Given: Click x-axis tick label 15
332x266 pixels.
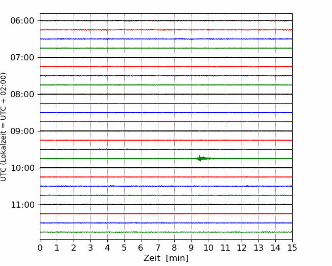Looking at the screenshot, I should coord(292,248).
